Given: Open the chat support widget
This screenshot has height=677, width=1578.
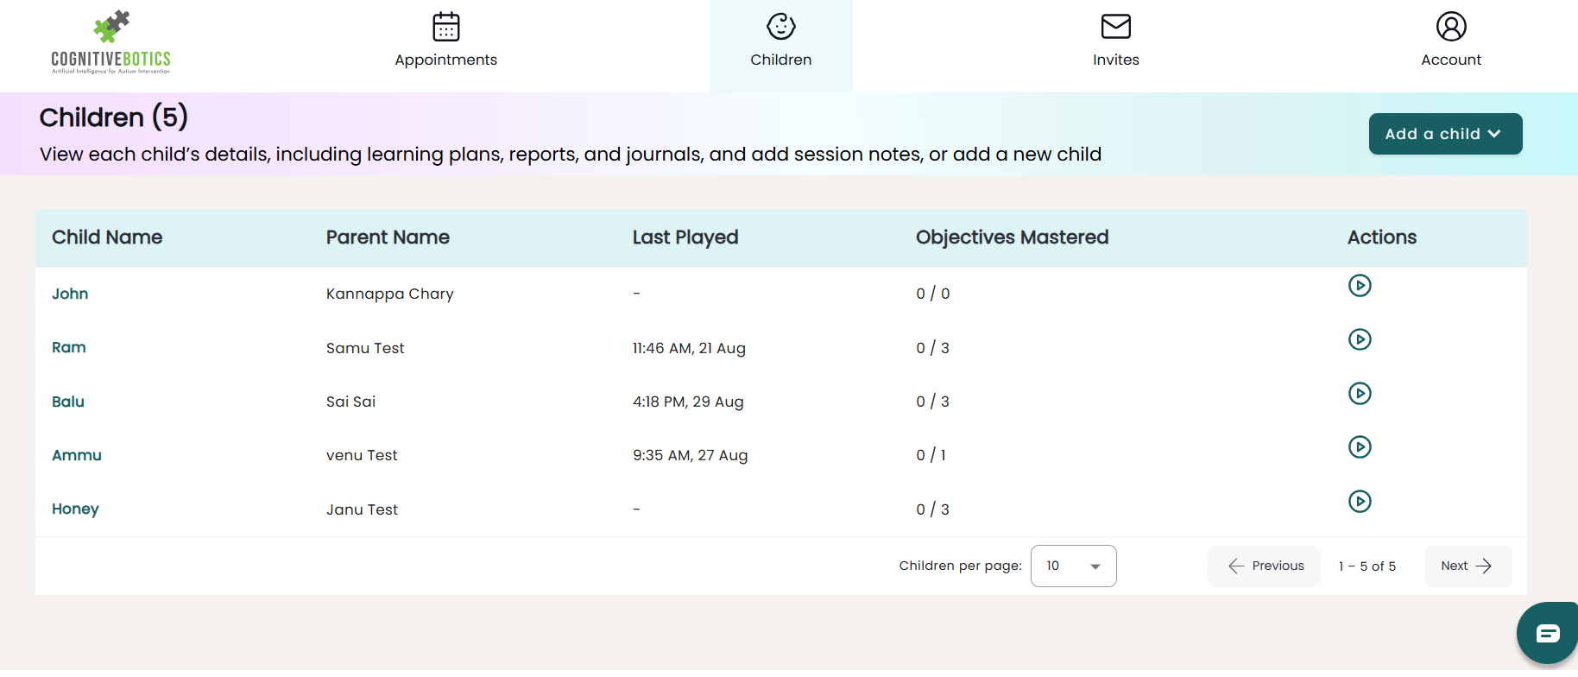Looking at the screenshot, I should (x=1547, y=634).
